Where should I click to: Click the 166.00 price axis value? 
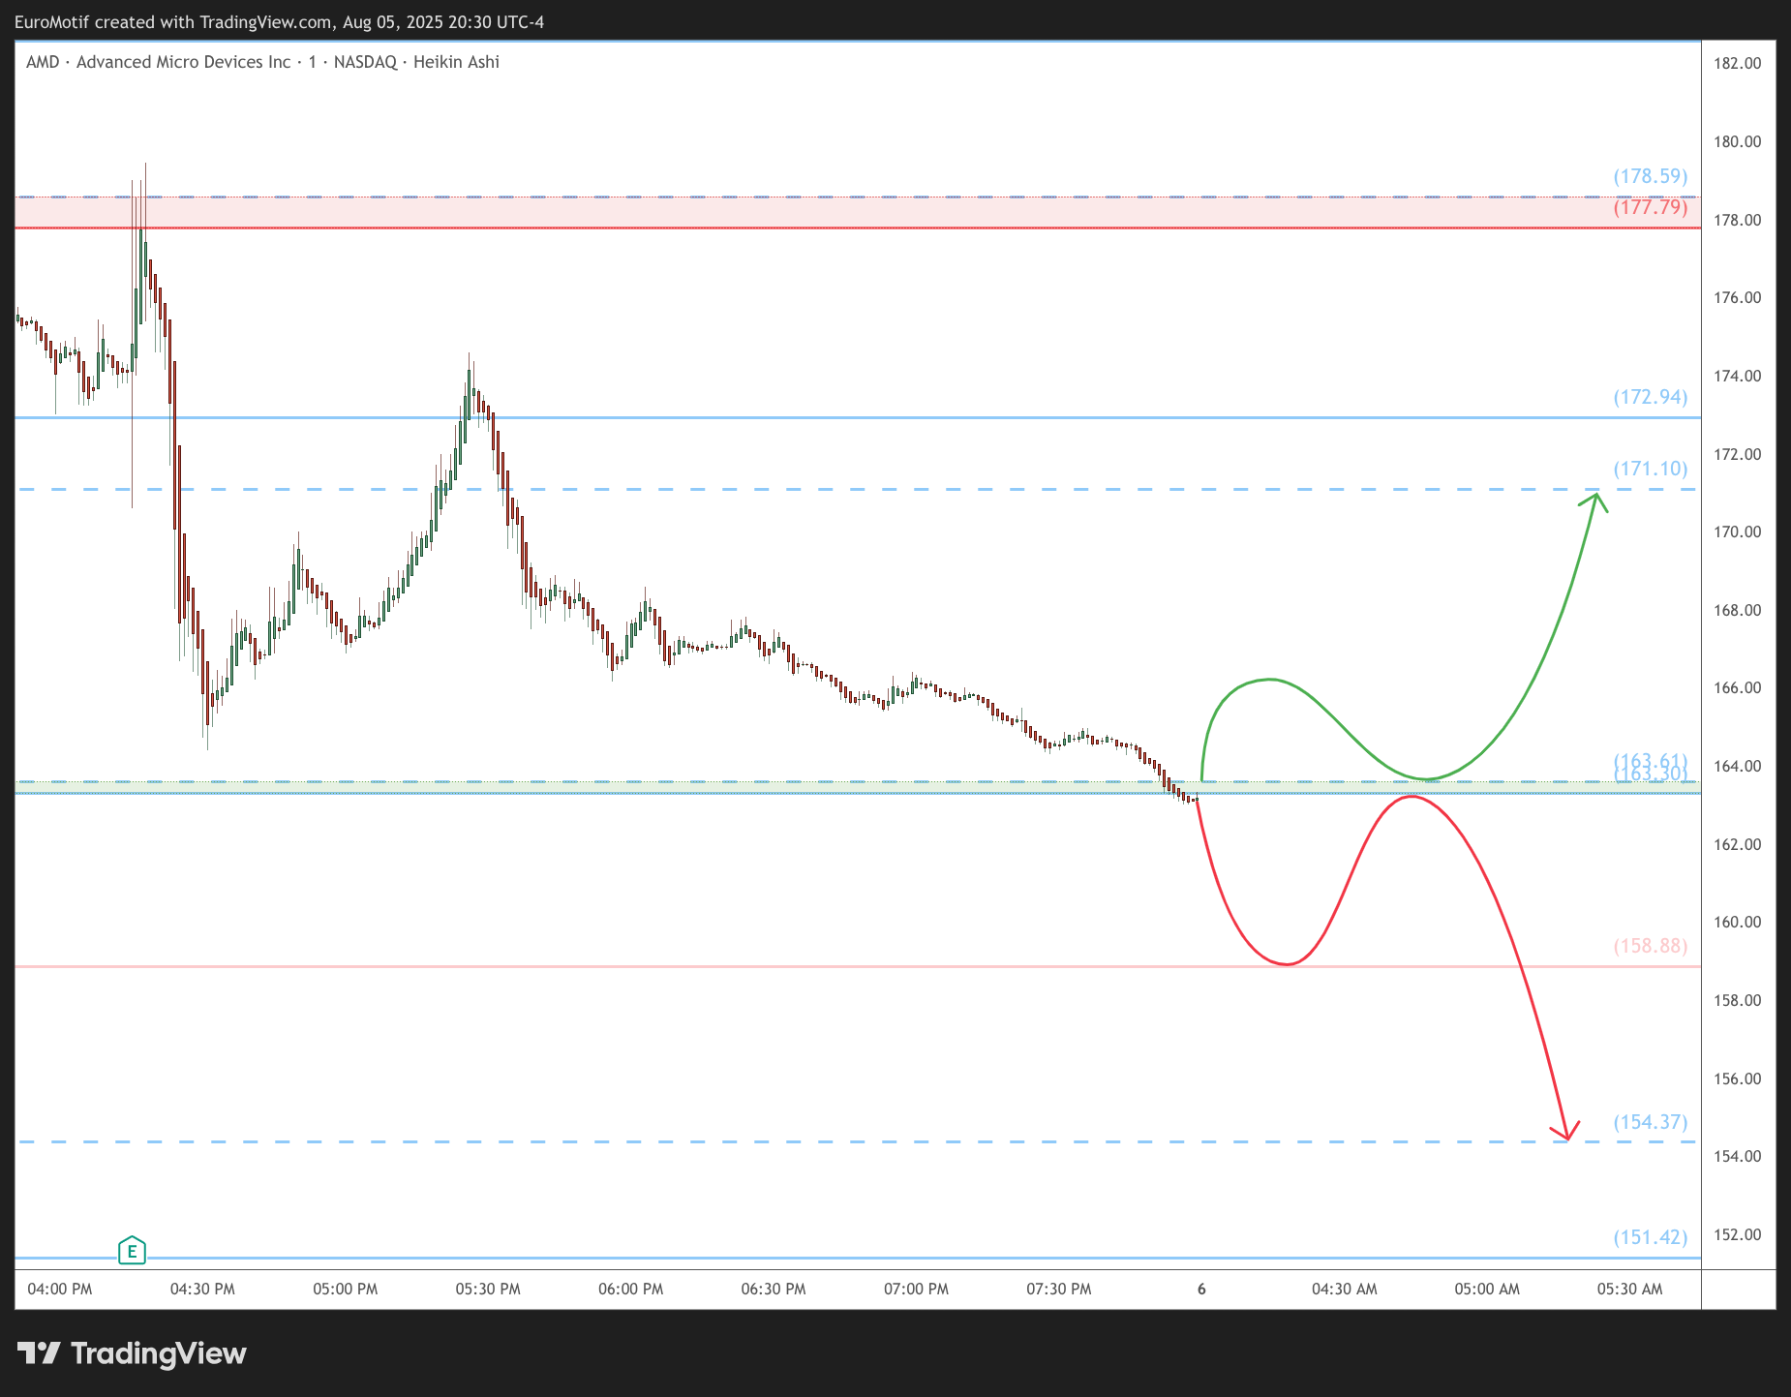[1737, 687]
